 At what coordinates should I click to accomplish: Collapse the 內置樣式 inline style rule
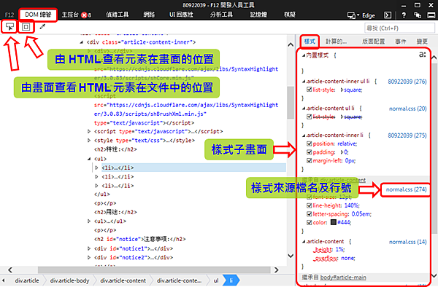click(x=304, y=55)
